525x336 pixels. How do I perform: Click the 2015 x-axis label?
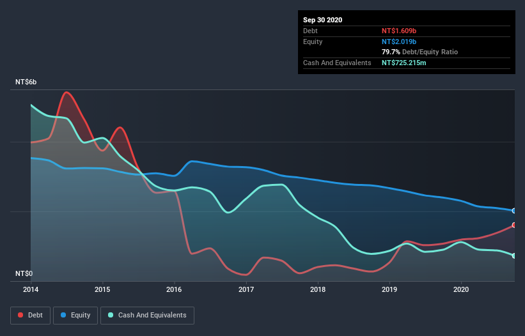point(102,289)
